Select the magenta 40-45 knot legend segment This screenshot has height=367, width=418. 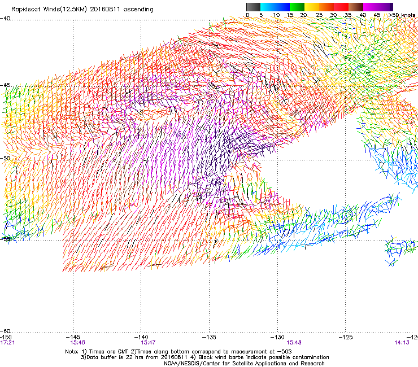(371, 7)
